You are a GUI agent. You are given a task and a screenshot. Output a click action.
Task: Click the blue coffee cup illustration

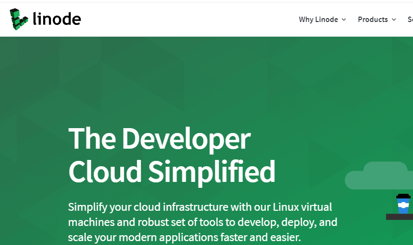click(x=403, y=203)
